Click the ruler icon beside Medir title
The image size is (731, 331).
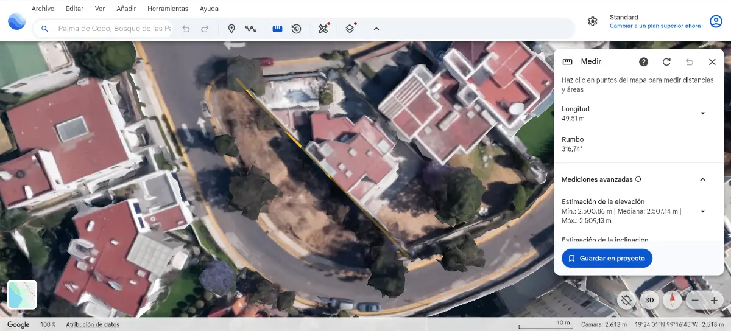567,62
